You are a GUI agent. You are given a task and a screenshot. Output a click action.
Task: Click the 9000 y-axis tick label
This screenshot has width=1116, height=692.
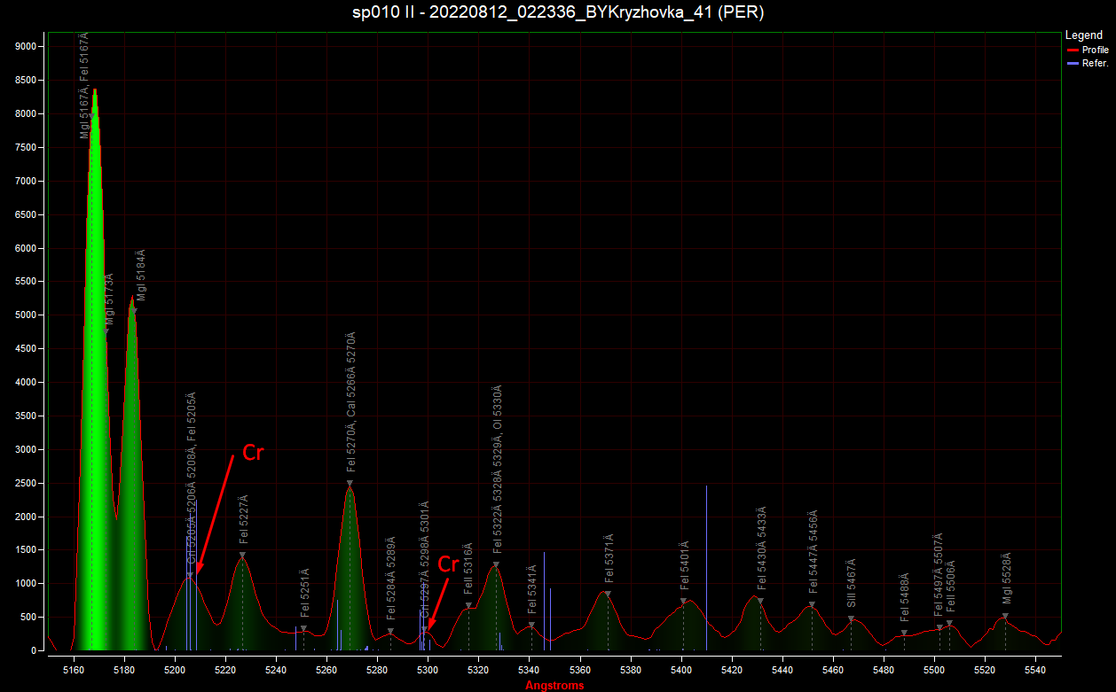coord(27,47)
